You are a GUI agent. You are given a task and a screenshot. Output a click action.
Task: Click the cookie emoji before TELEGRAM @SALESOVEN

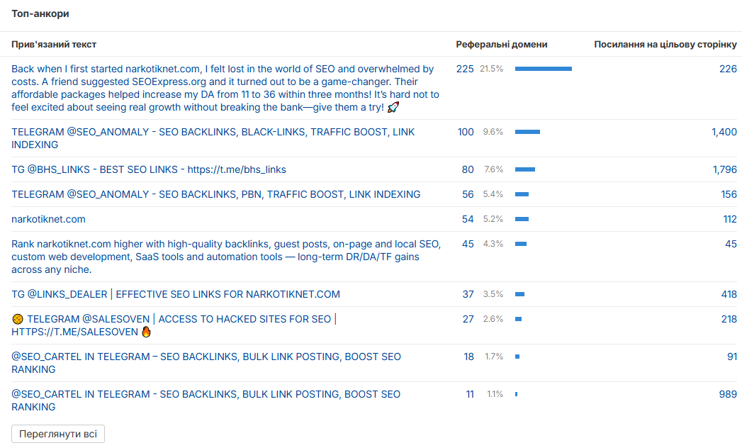click(x=18, y=319)
